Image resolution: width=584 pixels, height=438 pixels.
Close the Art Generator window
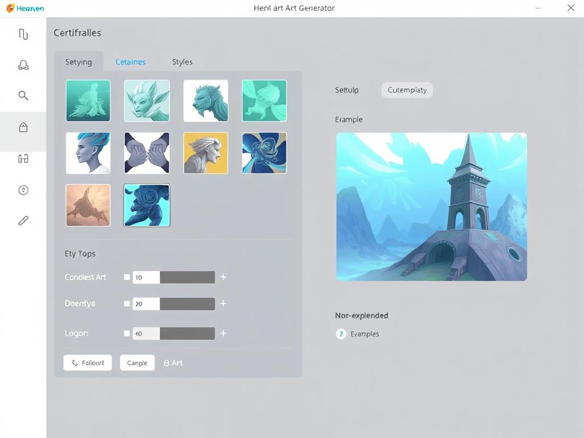[570, 8]
